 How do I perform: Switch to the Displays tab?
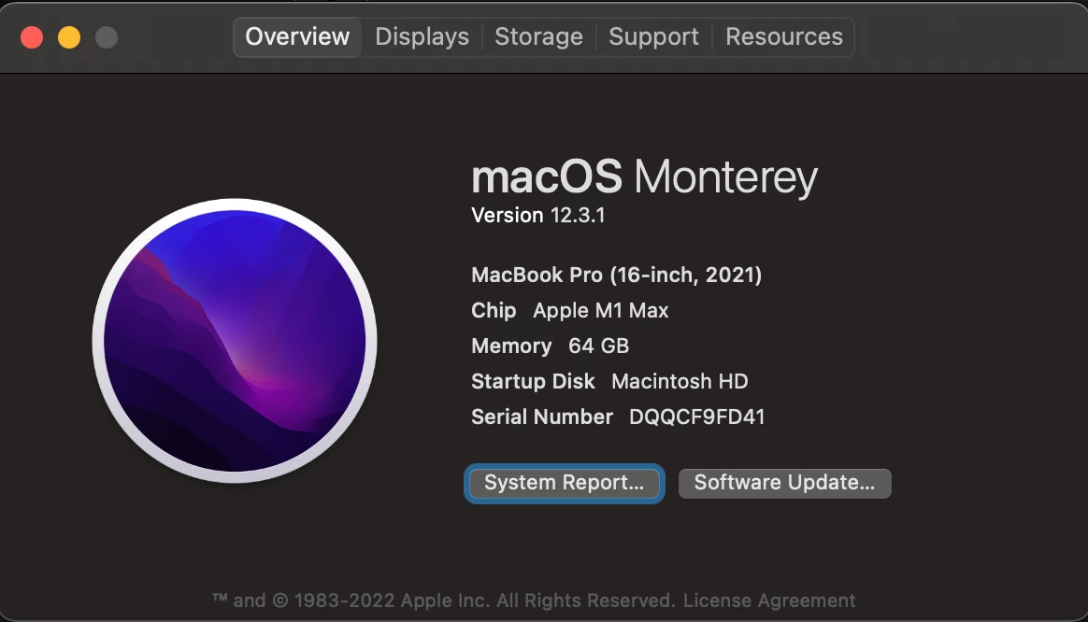pos(422,36)
